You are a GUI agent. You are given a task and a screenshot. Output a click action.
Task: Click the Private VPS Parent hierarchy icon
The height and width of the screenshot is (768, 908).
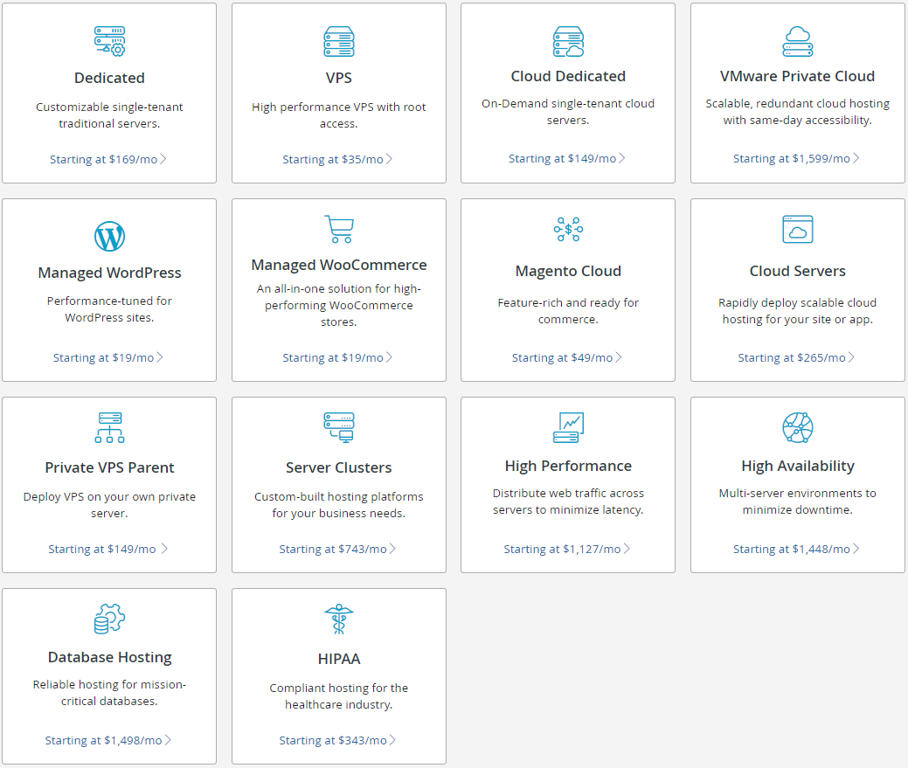click(x=109, y=428)
